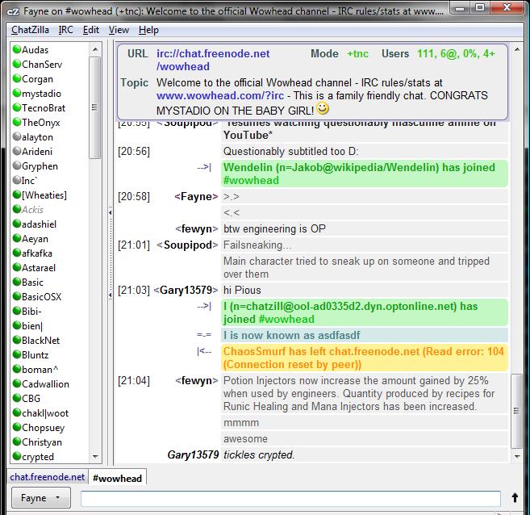Switch to the chat.freenode.net tab
Image resolution: width=530 pixels, height=515 pixels.
(47, 478)
